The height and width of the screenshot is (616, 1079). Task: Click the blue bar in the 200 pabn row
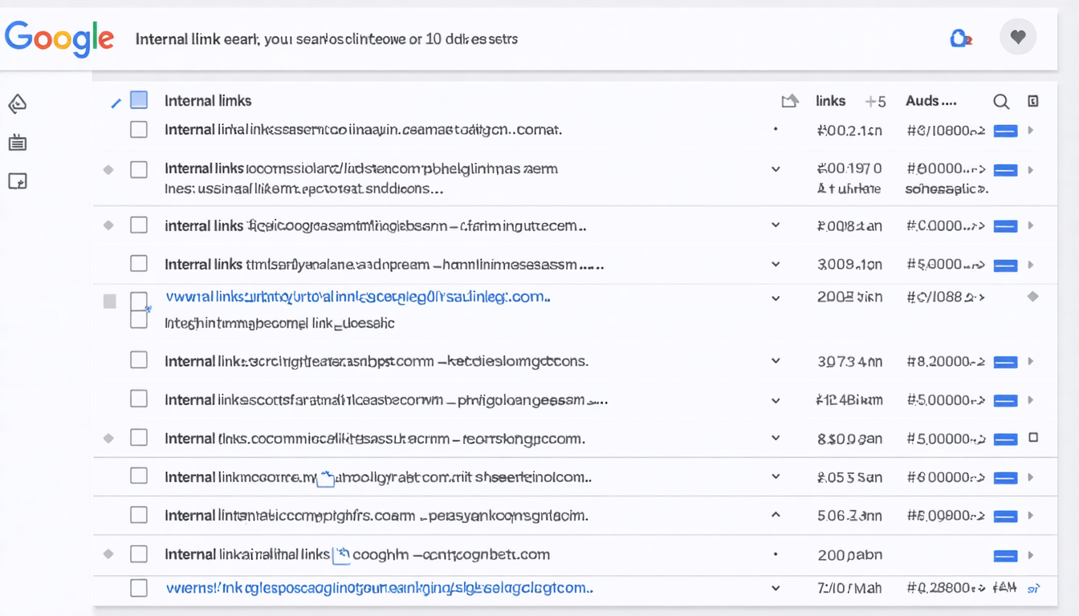click(1006, 556)
